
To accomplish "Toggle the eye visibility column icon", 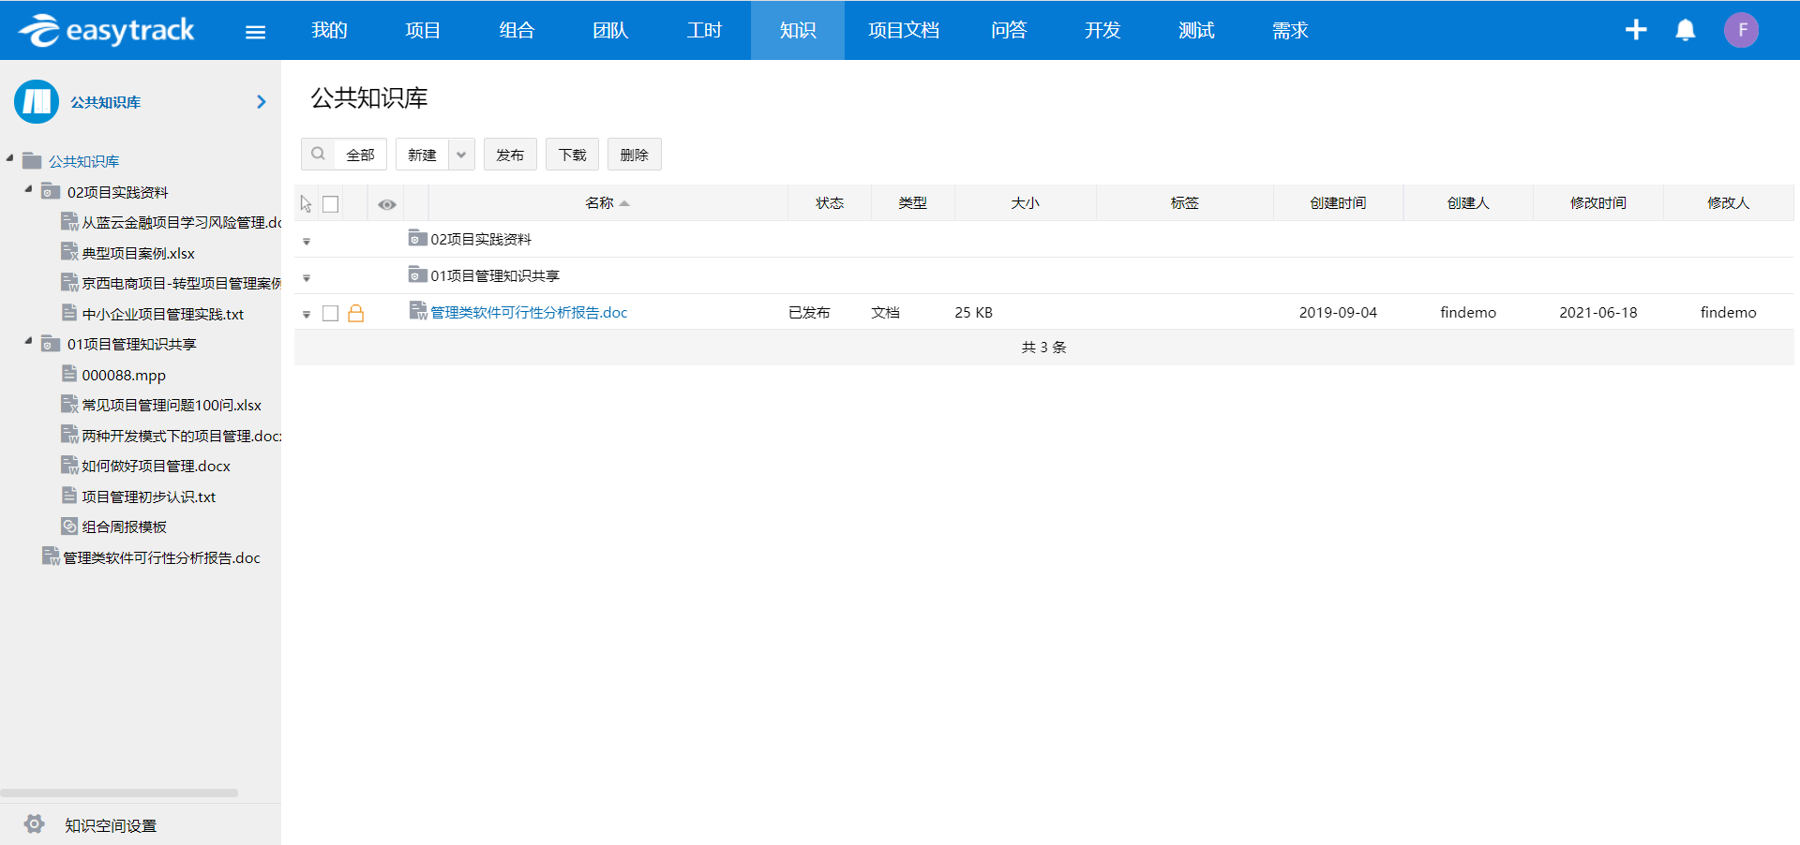I will point(387,204).
